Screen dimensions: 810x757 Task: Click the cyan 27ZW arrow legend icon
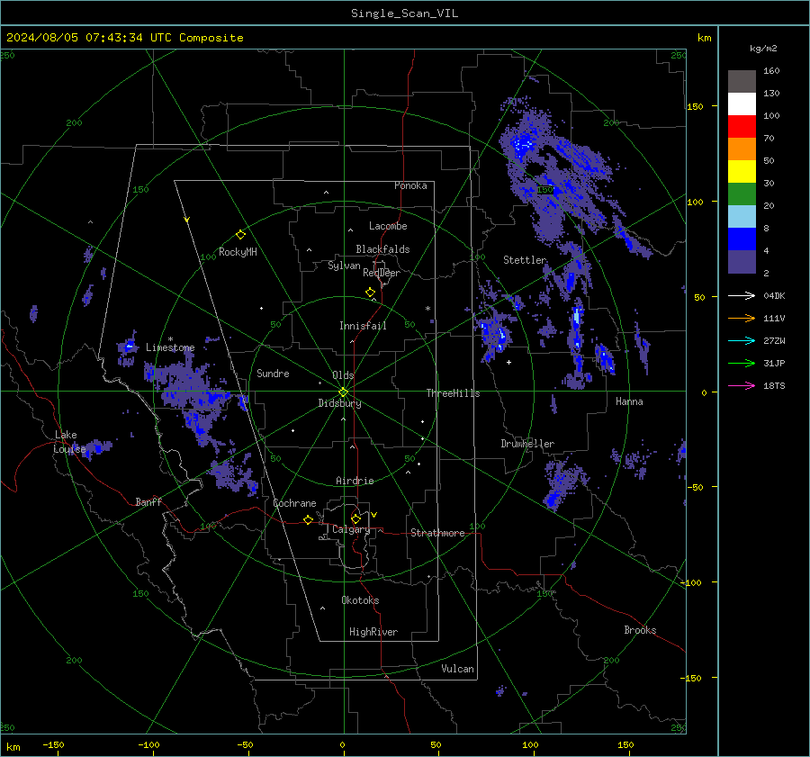click(x=742, y=341)
